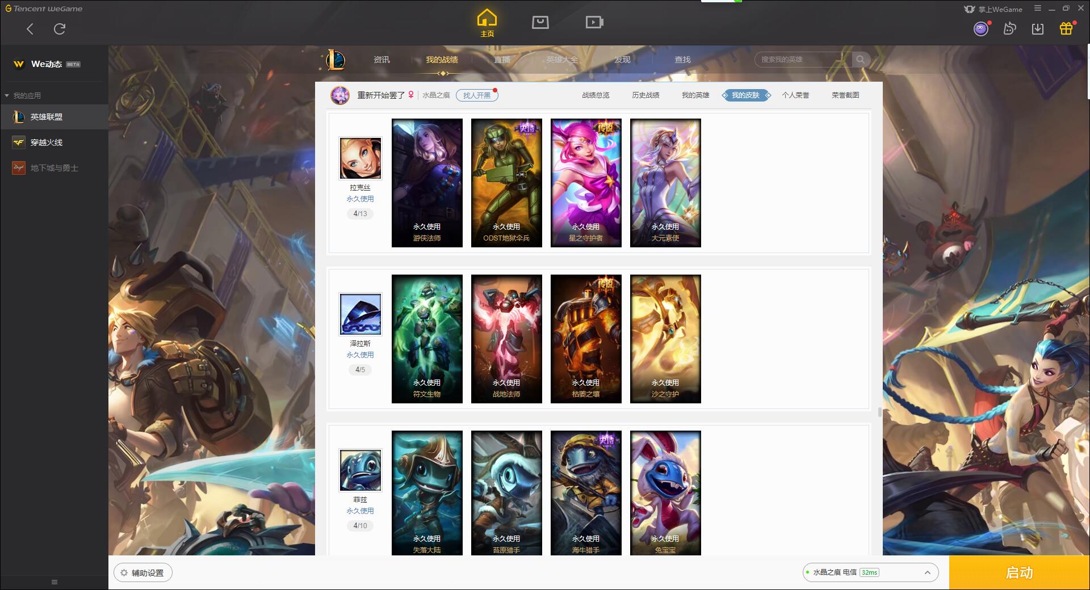Open the 主页 home icon
This screenshot has height=590, width=1090.
(487, 23)
